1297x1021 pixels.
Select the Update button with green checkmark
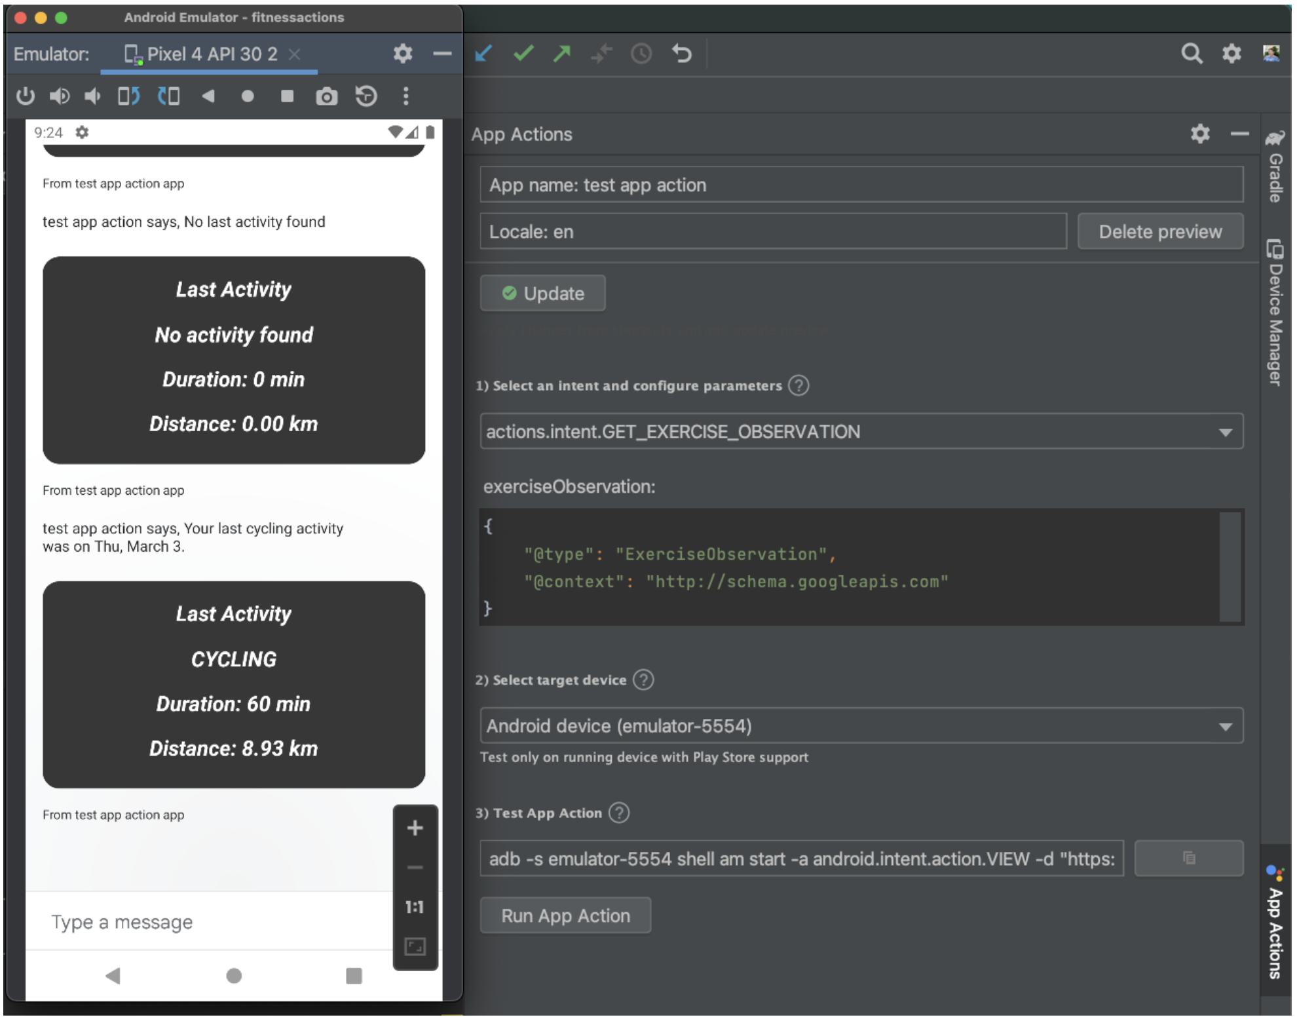point(544,293)
